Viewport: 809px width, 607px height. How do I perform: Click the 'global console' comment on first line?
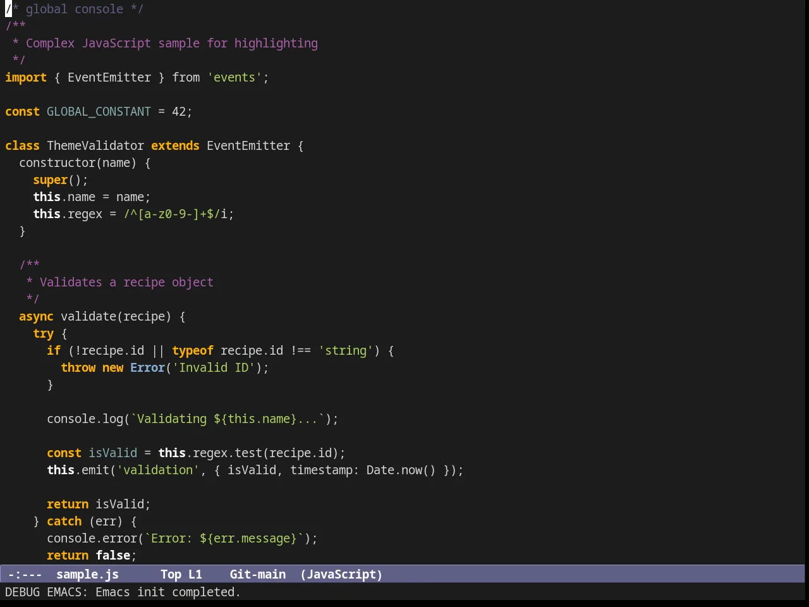click(x=75, y=9)
